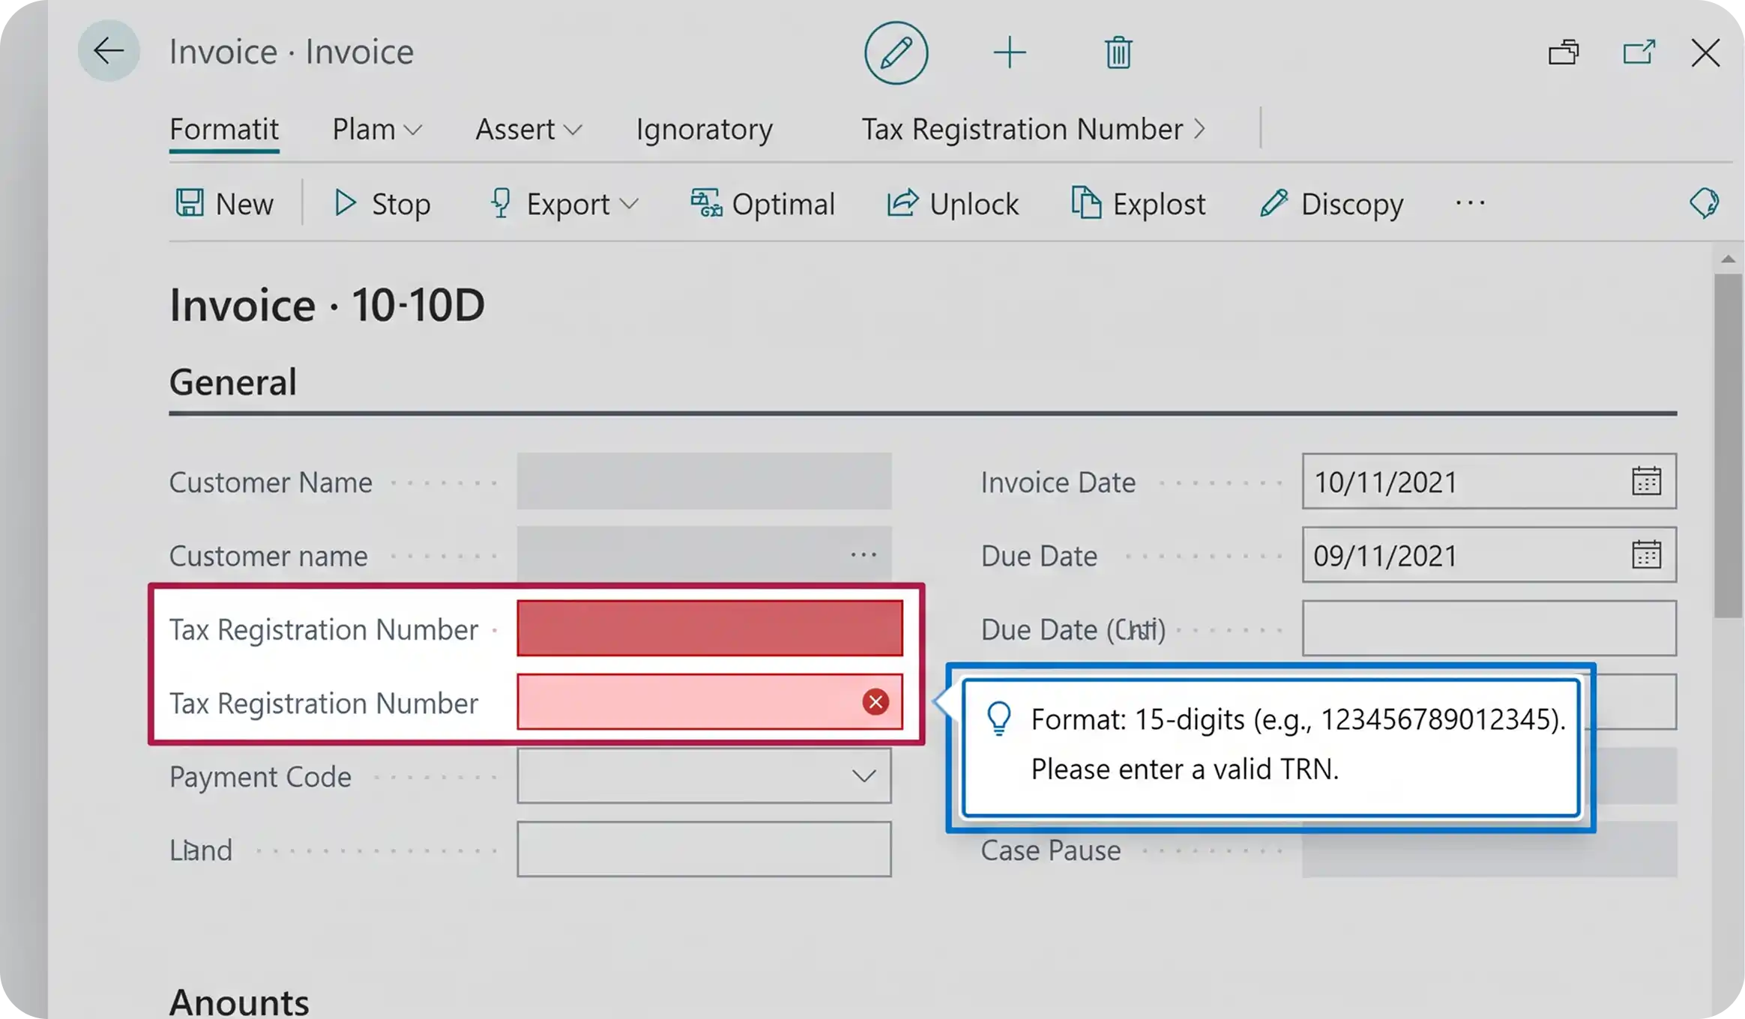Click the Optimal action
Viewport: 1745px width, 1019px height.
[x=762, y=204]
